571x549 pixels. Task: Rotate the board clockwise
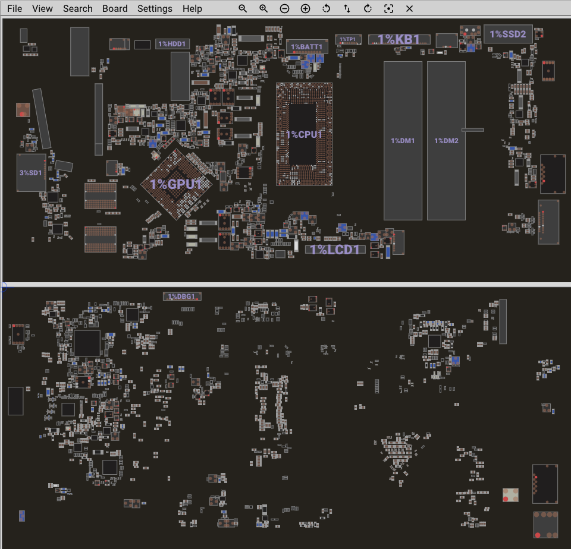[368, 8]
